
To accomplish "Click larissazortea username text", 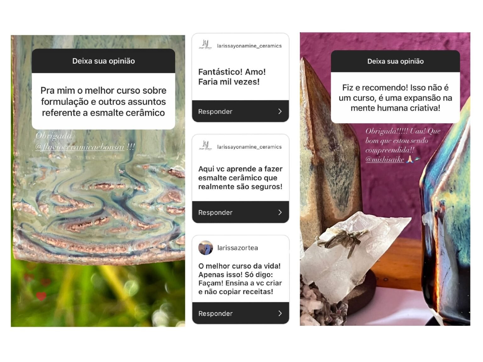I will [238, 248].
